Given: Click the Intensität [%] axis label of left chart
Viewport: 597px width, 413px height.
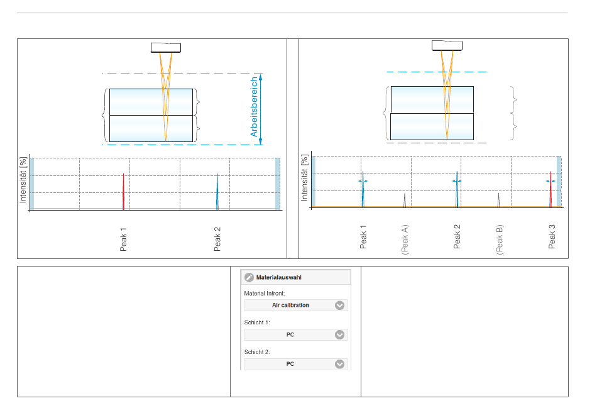Looking at the screenshot, I should tap(23, 180).
